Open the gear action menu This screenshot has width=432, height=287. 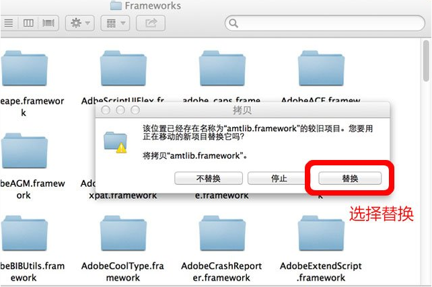tap(80, 23)
